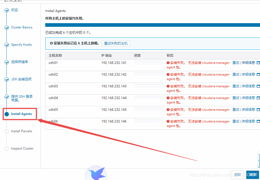Screen dimensions: 260x180
Task: Click the error icon in cdh04 status
Action: click(168, 98)
